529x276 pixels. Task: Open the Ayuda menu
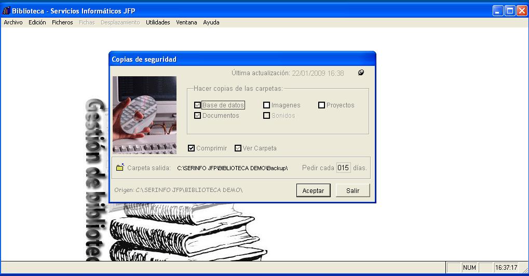[x=211, y=22]
